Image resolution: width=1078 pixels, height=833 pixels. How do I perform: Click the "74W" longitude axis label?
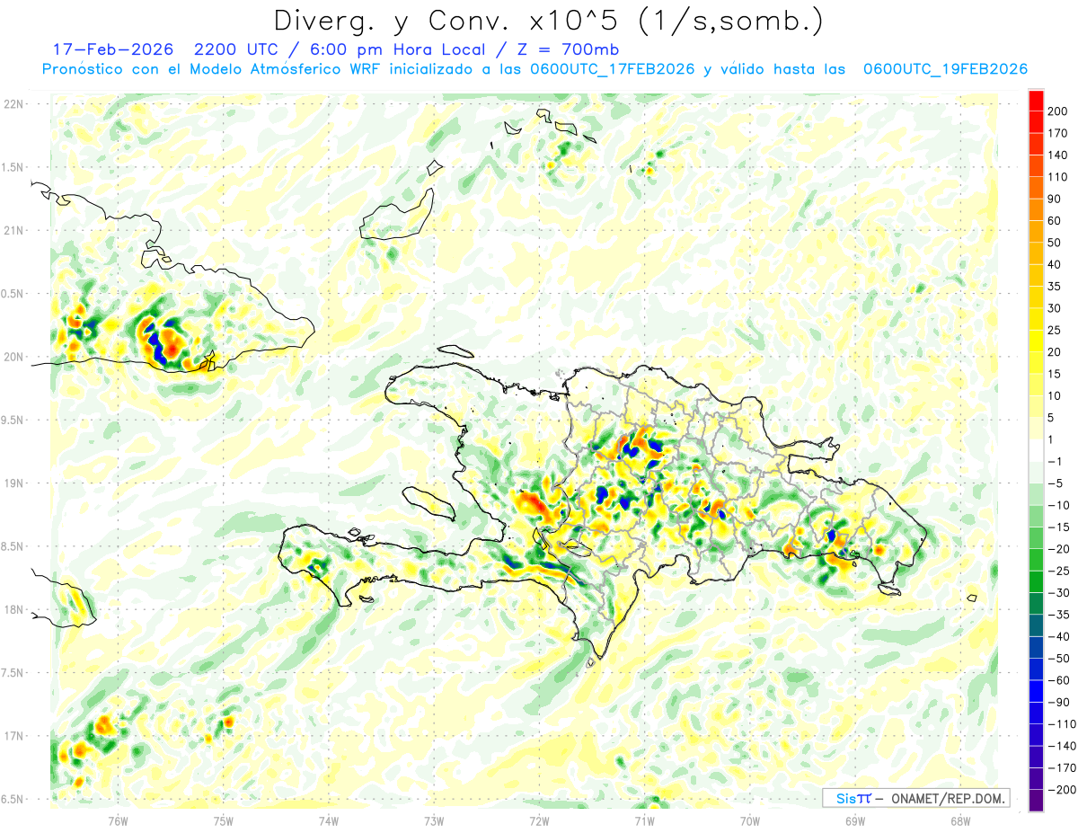pyautogui.click(x=329, y=821)
